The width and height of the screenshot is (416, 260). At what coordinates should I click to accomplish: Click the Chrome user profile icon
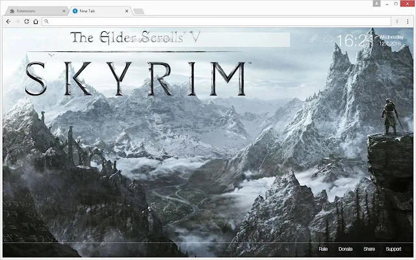click(376, 3)
